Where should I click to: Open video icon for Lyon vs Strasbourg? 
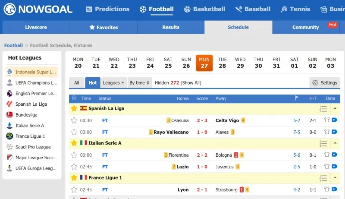coord(334,190)
